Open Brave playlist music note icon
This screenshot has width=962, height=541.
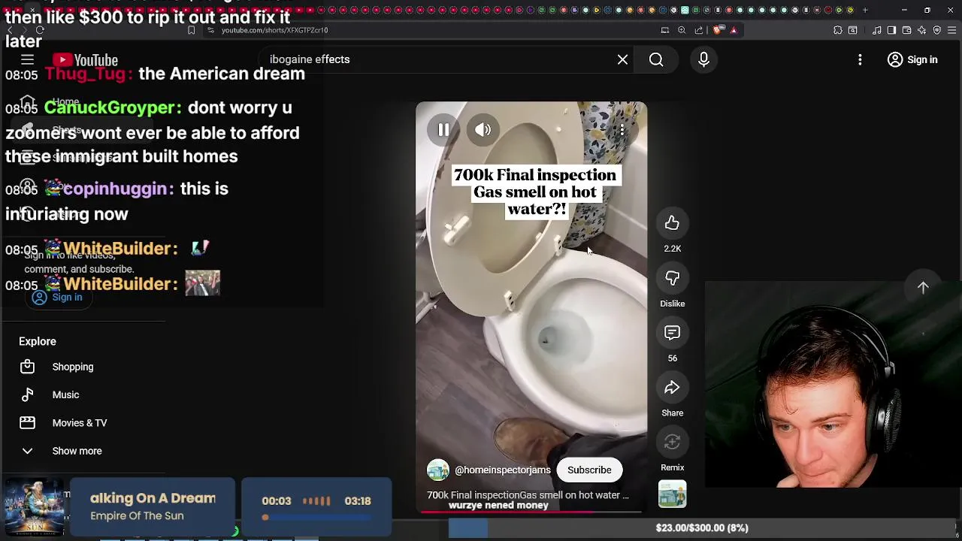coord(877,30)
